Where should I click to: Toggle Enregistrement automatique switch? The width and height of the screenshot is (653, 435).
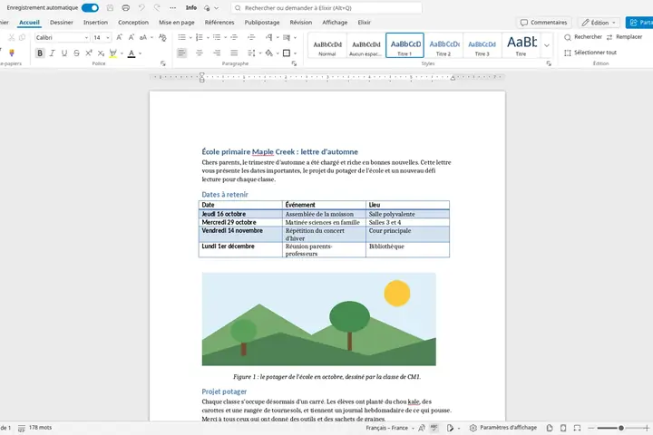pyautogui.click(x=90, y=8)
